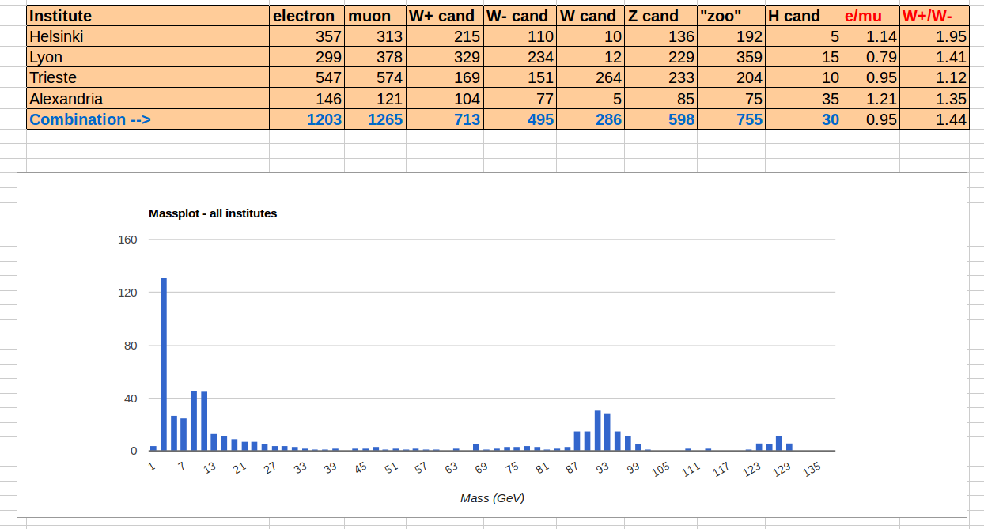
Task: Click the Alexandria row label
Action: (x=148, y=99)
